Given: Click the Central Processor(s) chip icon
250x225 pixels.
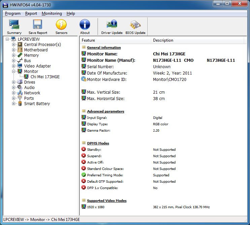Looking at the screenshot, I should tap(20, 44).
